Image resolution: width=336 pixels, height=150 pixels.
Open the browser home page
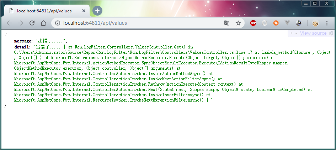pos(43,23)
